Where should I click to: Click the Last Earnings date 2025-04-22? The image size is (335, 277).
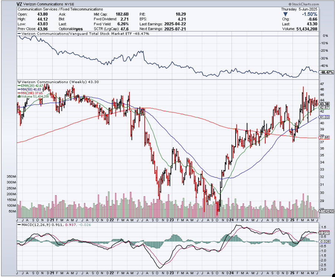click(x=175, y=24)
